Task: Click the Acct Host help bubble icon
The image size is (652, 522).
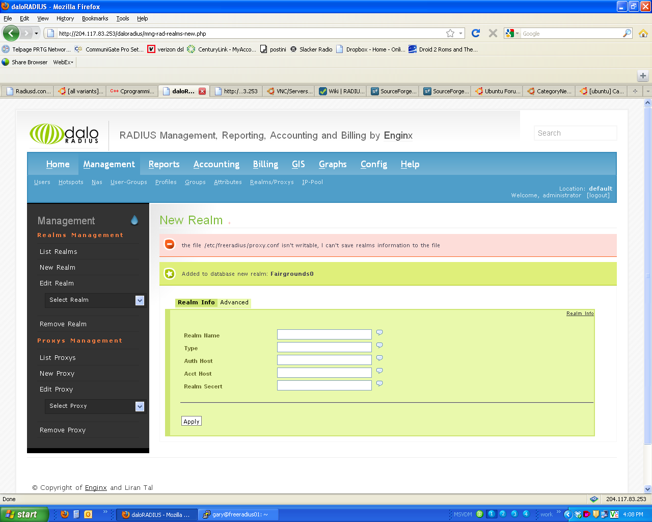Action: pyautogui.click(x=379, y=371)
